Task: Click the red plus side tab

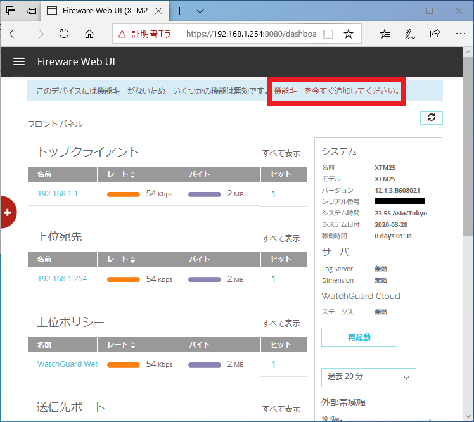Action: click(x=8, y=212)
